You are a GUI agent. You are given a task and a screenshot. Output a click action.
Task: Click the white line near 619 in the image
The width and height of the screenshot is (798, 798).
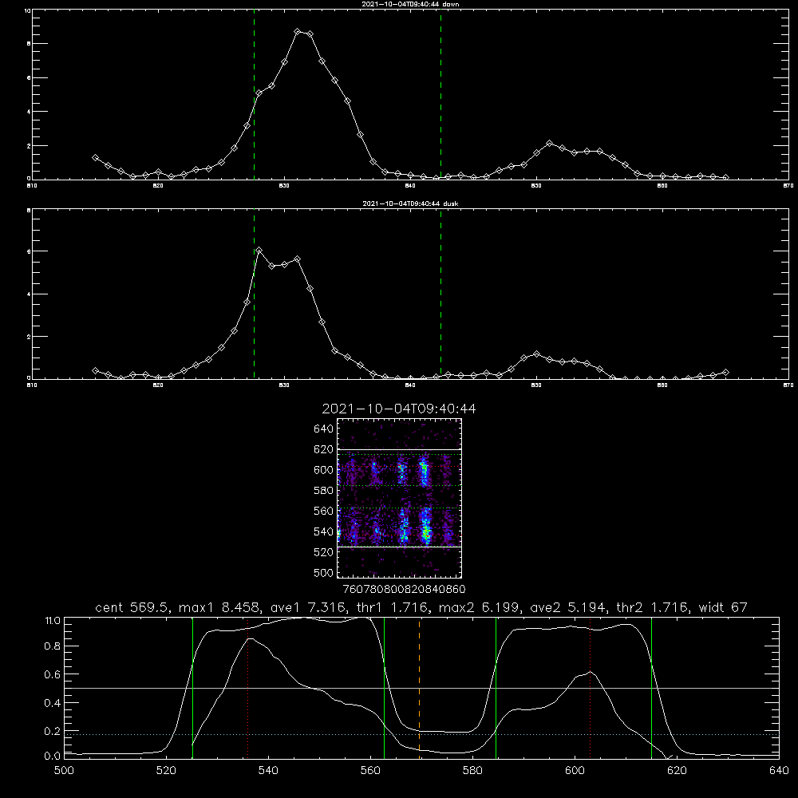pos(400,450)
